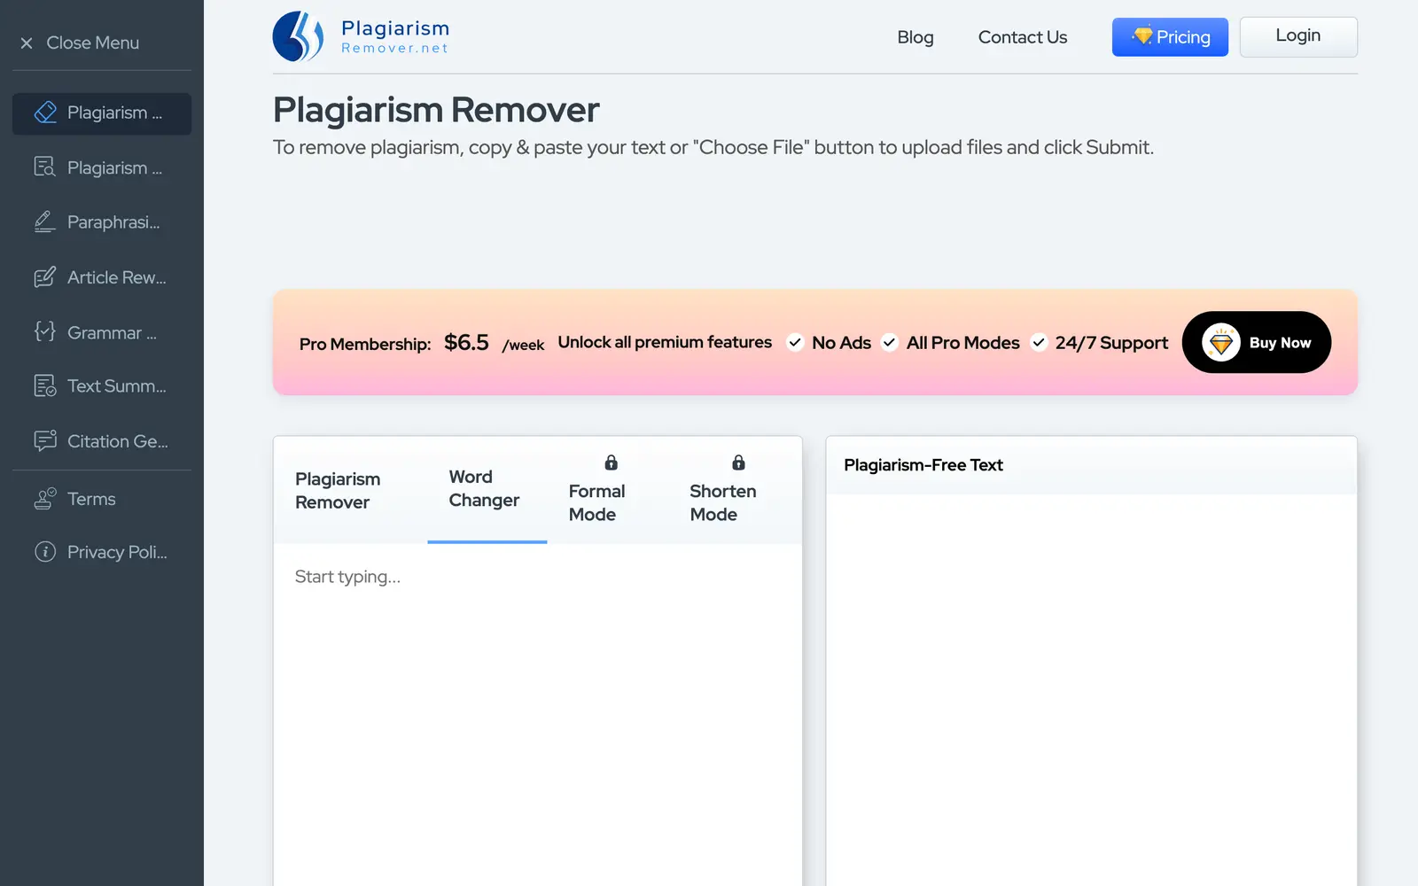Open the Contact Us link
Image resolution: width=1418 pixels, height=886 pixels.
(x=1023, y=37)
